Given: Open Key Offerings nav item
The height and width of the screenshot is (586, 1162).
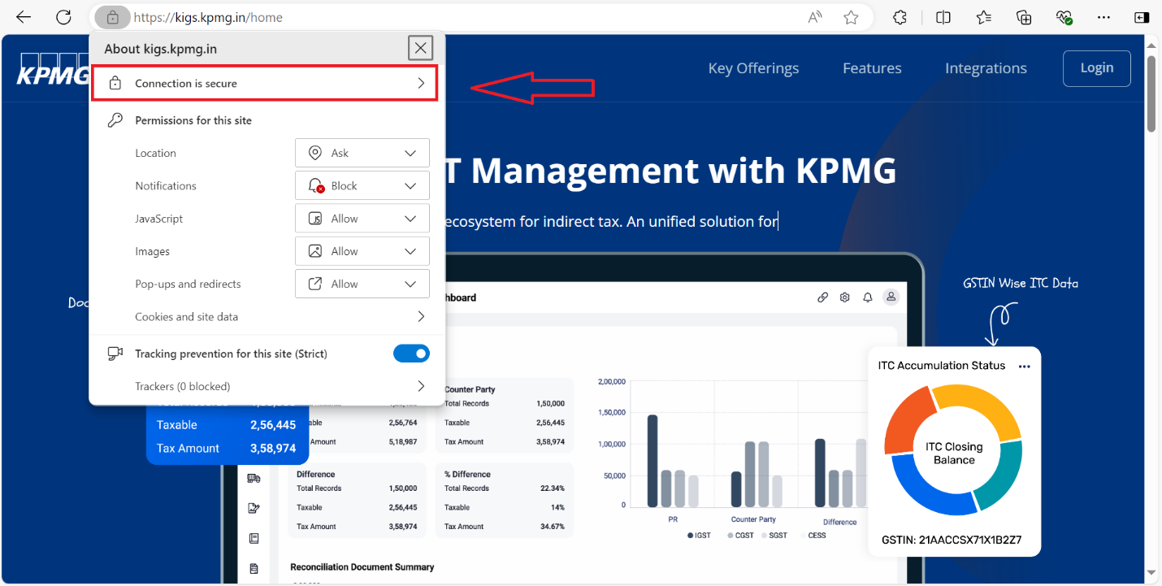Looking at the screenshot, I should point(753,68).
